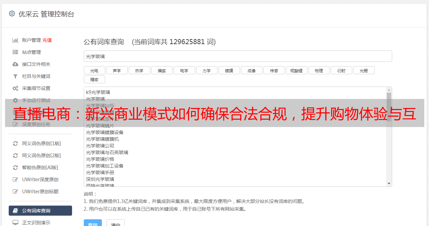Select 光学玻璃镀膜机 in the results list
This screenshot has height=226, width=429.
pos(102,139)
